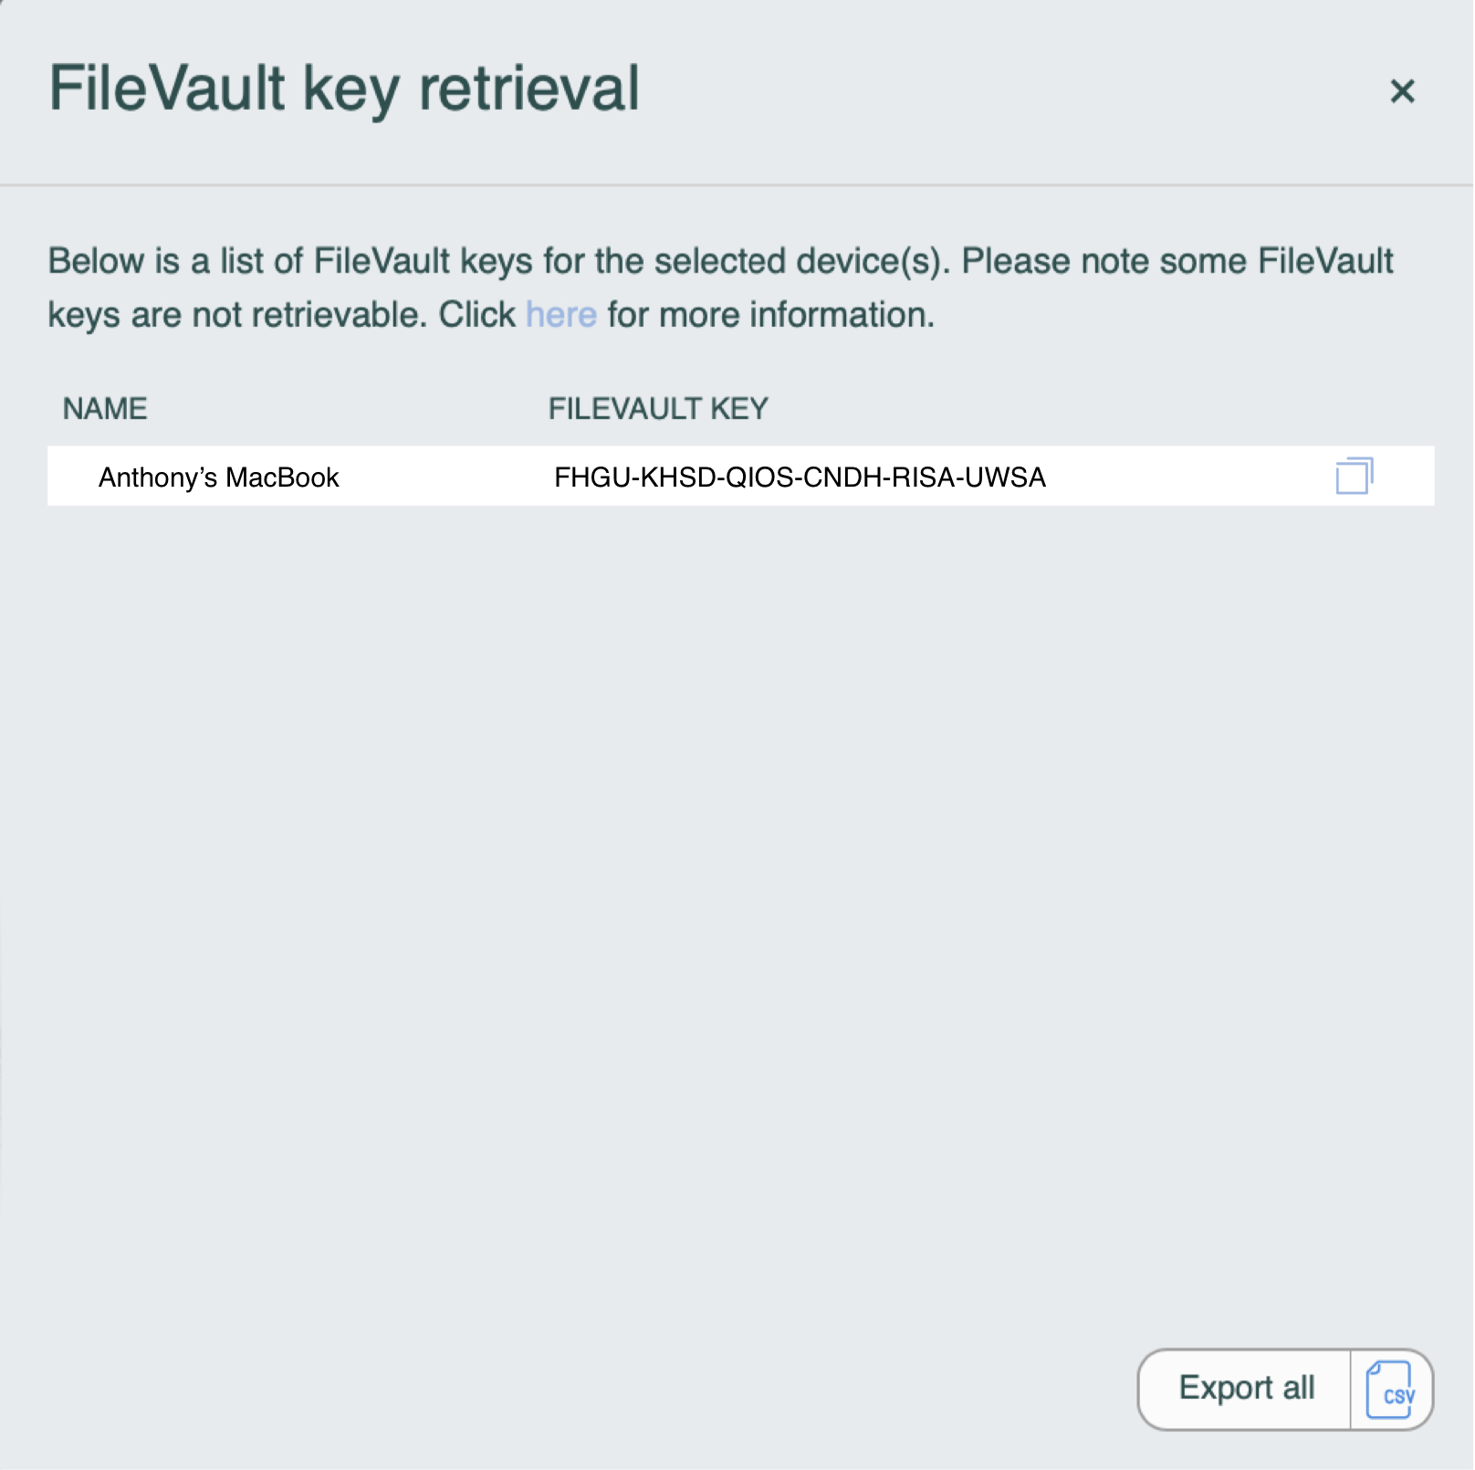Close the FileVault key retrieval dialog
Image resolution: width=1475 pixels, height=1470 pixels.
[x=1402, y=90]
